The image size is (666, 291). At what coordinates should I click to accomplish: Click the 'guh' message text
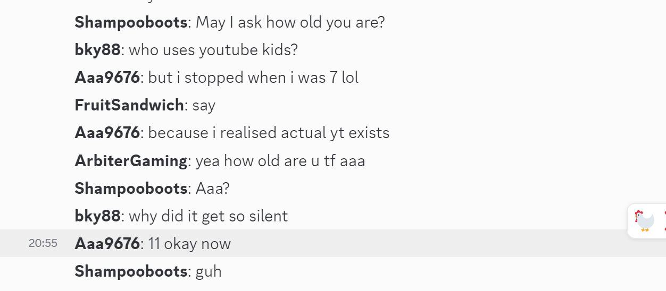[x=209, y=271]
